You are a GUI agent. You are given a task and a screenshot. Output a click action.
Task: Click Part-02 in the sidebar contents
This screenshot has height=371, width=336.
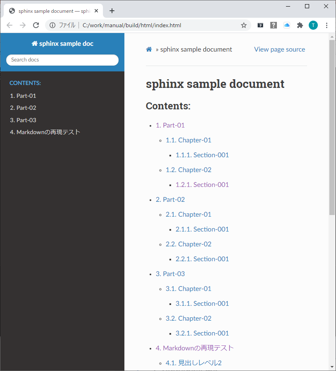click(x=23, y=108)
